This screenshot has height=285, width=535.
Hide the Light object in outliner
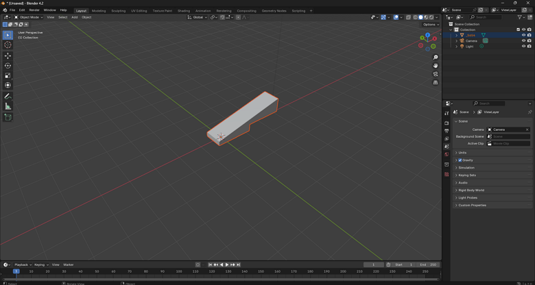523,46
